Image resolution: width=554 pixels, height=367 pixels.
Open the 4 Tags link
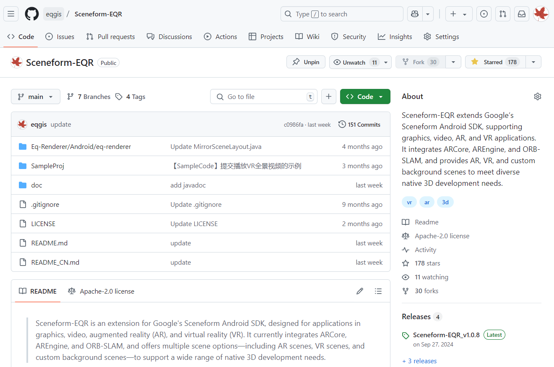(130, 96)
